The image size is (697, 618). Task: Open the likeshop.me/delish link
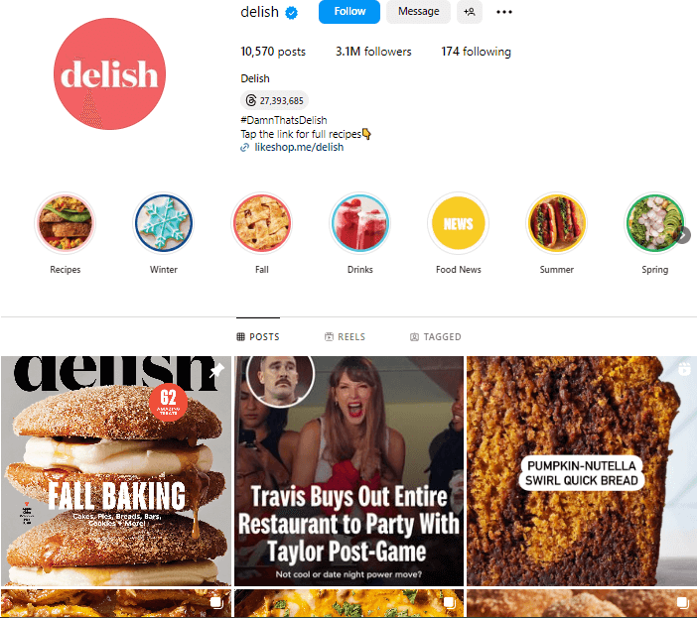(299, 148)
